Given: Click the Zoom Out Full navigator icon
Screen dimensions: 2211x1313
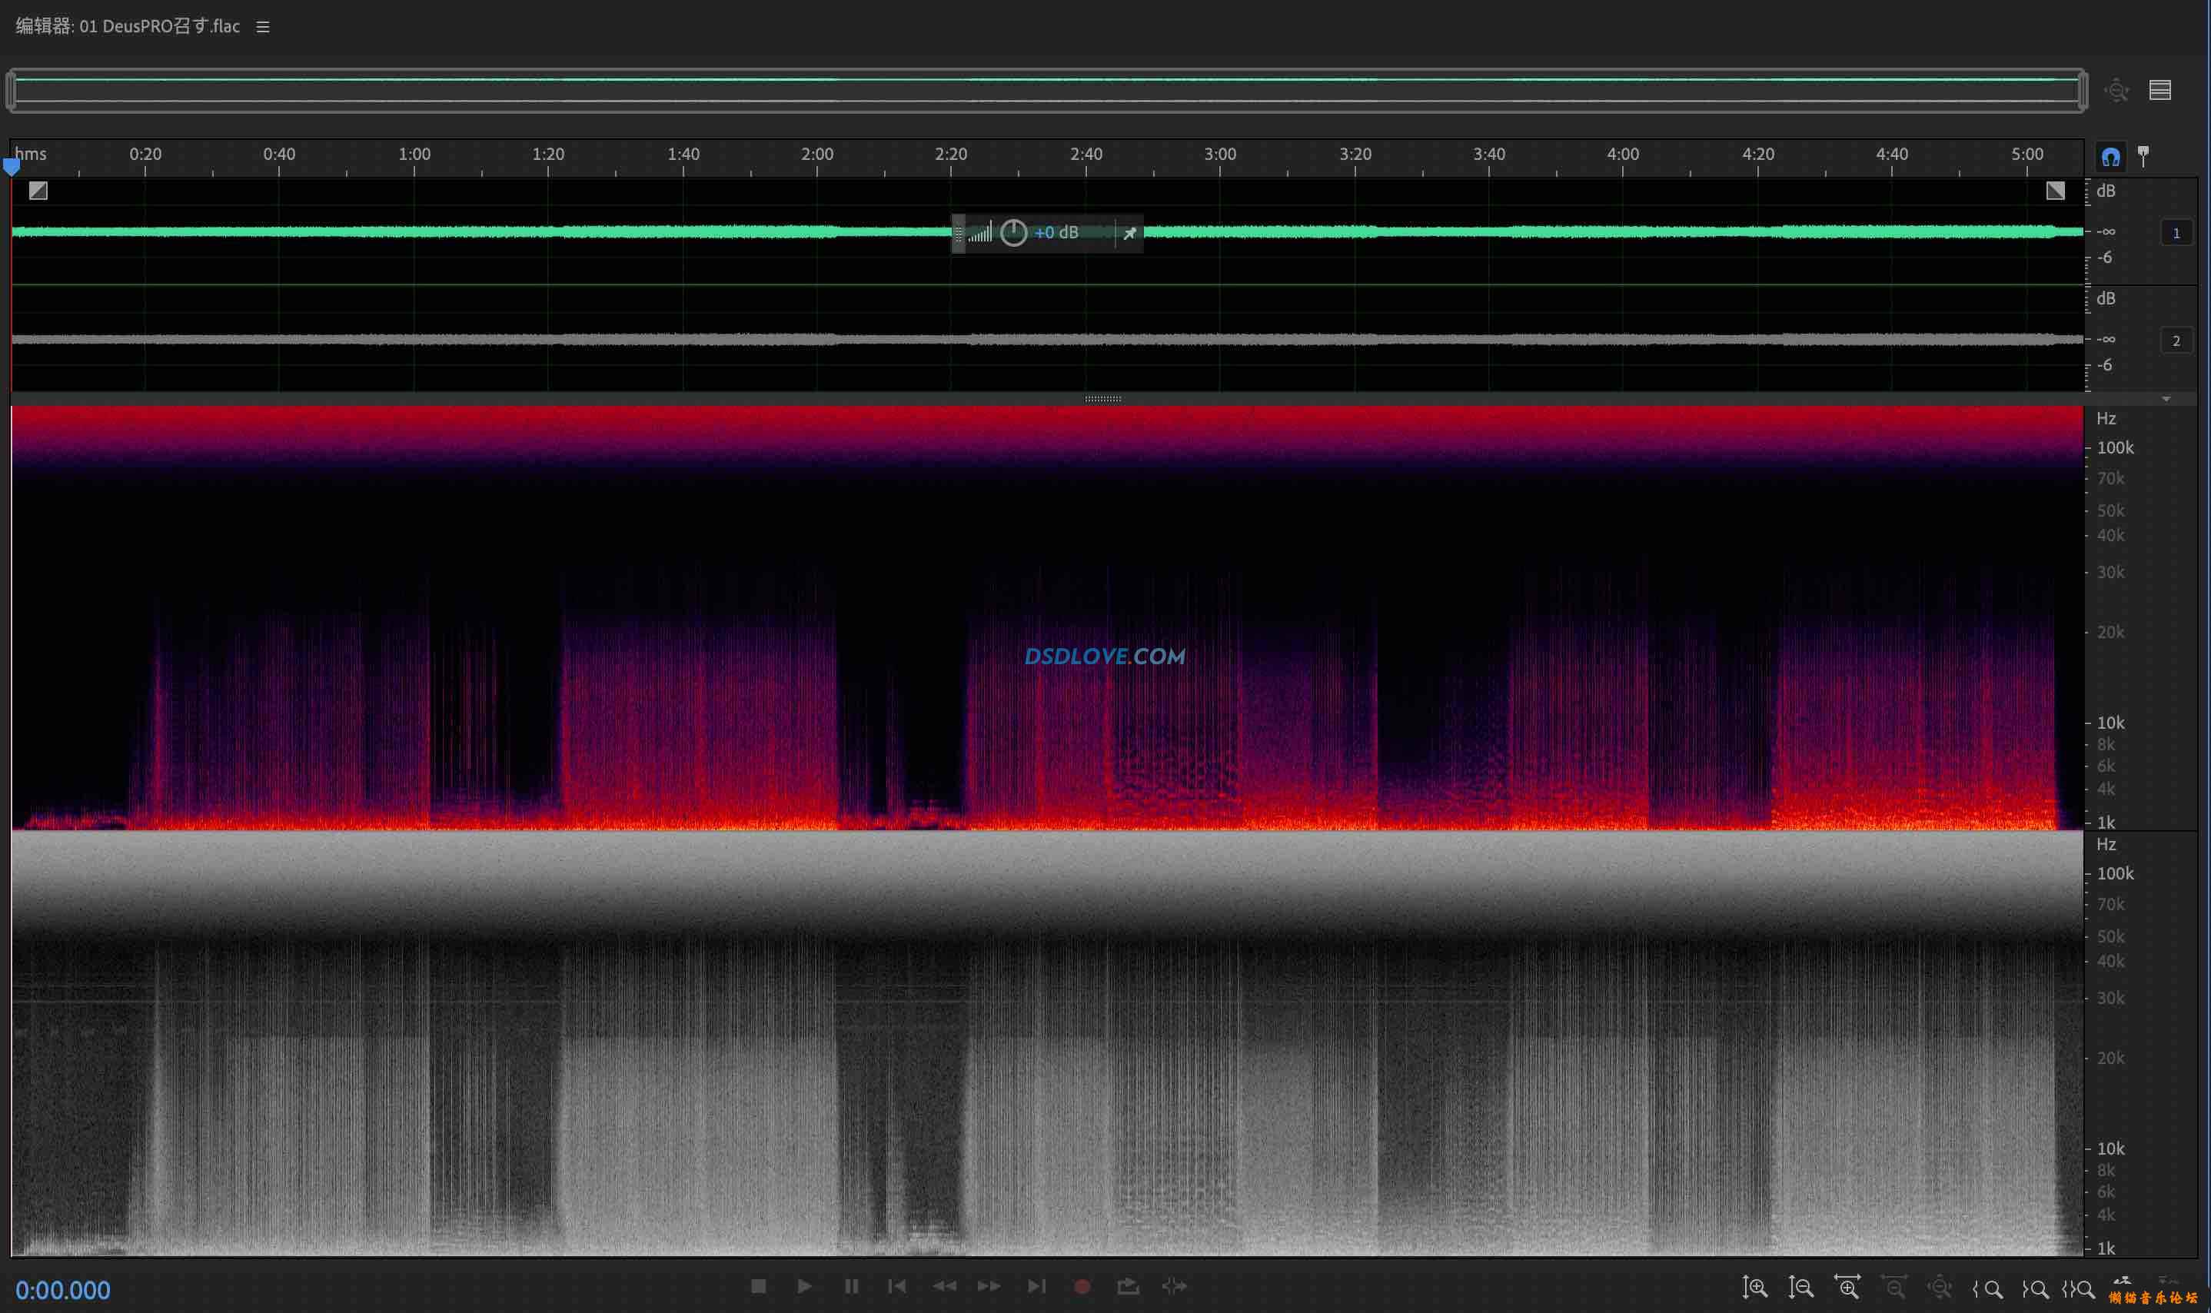Looking at the screenshot, I should 2116,90.
